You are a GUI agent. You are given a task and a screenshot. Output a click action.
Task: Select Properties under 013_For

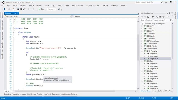153,74
